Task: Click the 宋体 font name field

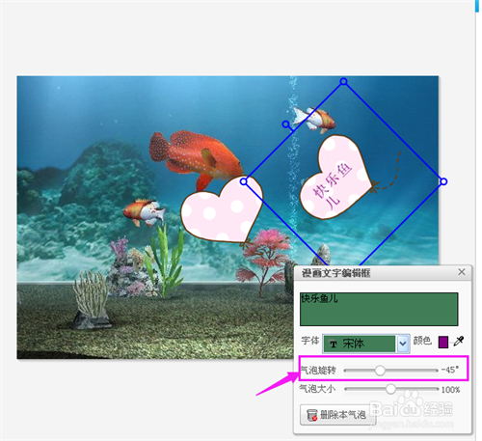Action: click(x=360, y=344)
